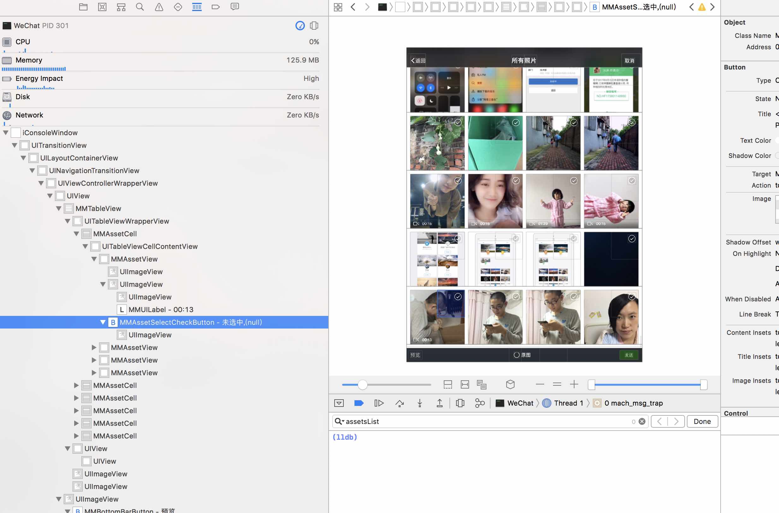Click the view spacing slider knob

tap(362, 384)
